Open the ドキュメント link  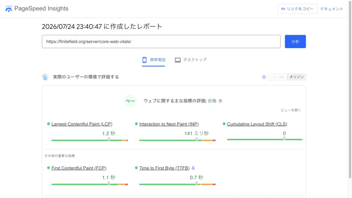click(x=331, y=9)
